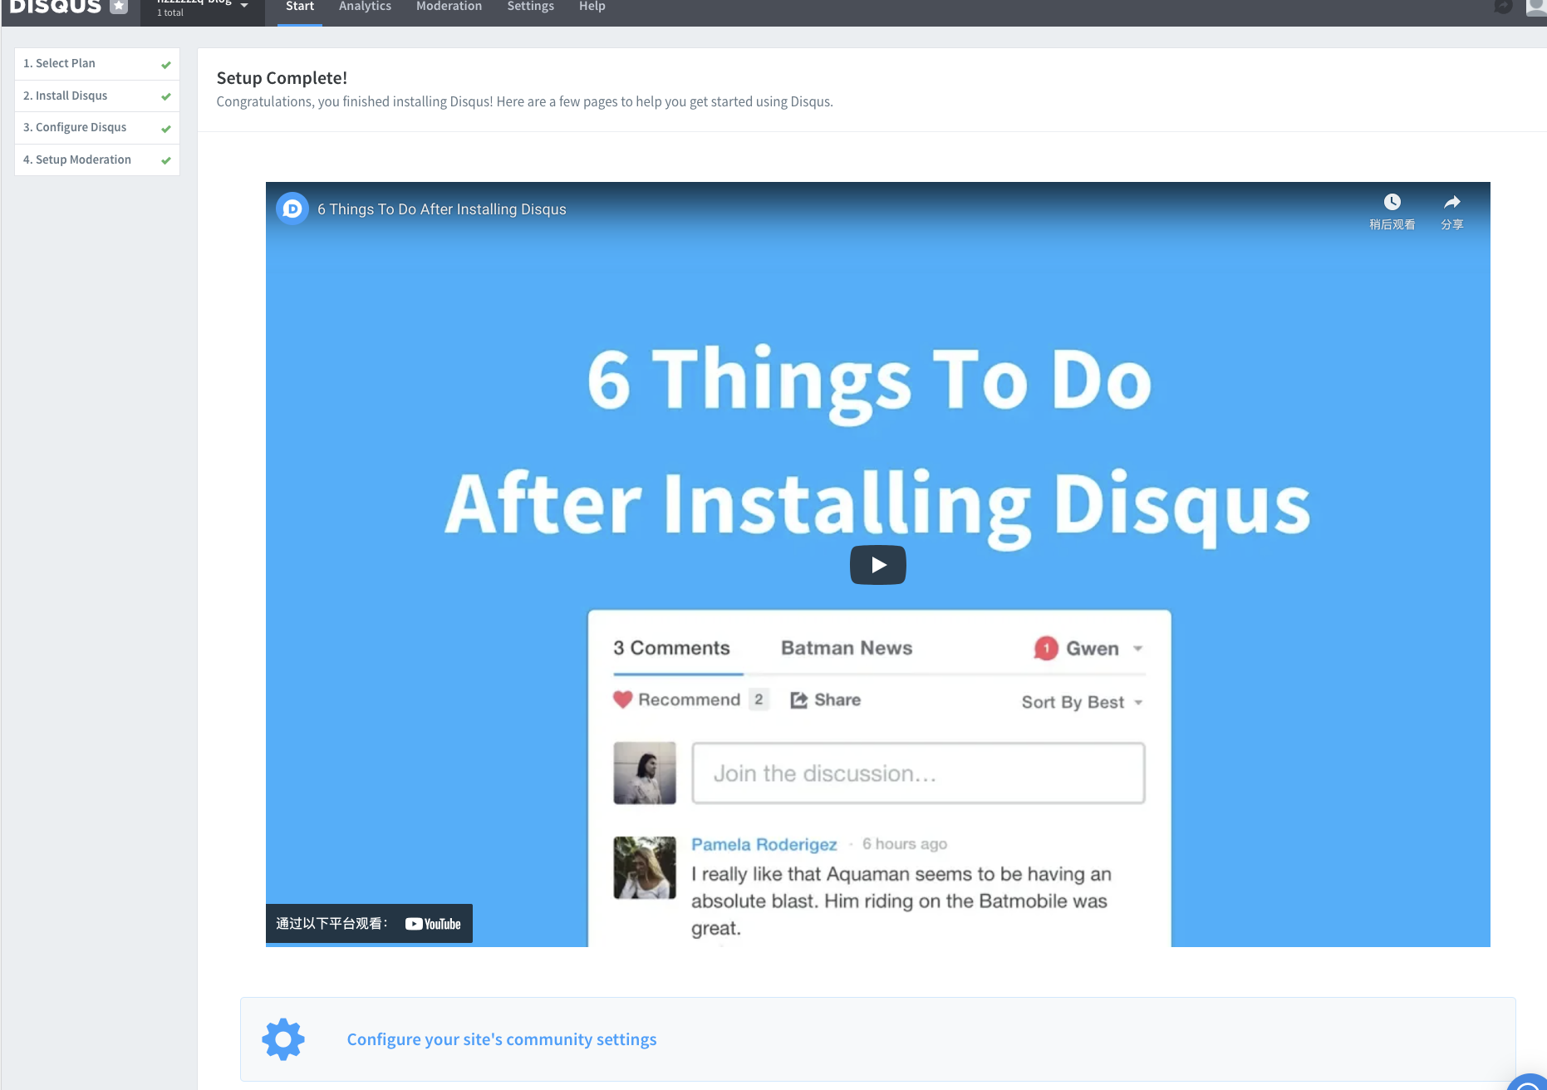Open the Settings tab

[530, 7]
